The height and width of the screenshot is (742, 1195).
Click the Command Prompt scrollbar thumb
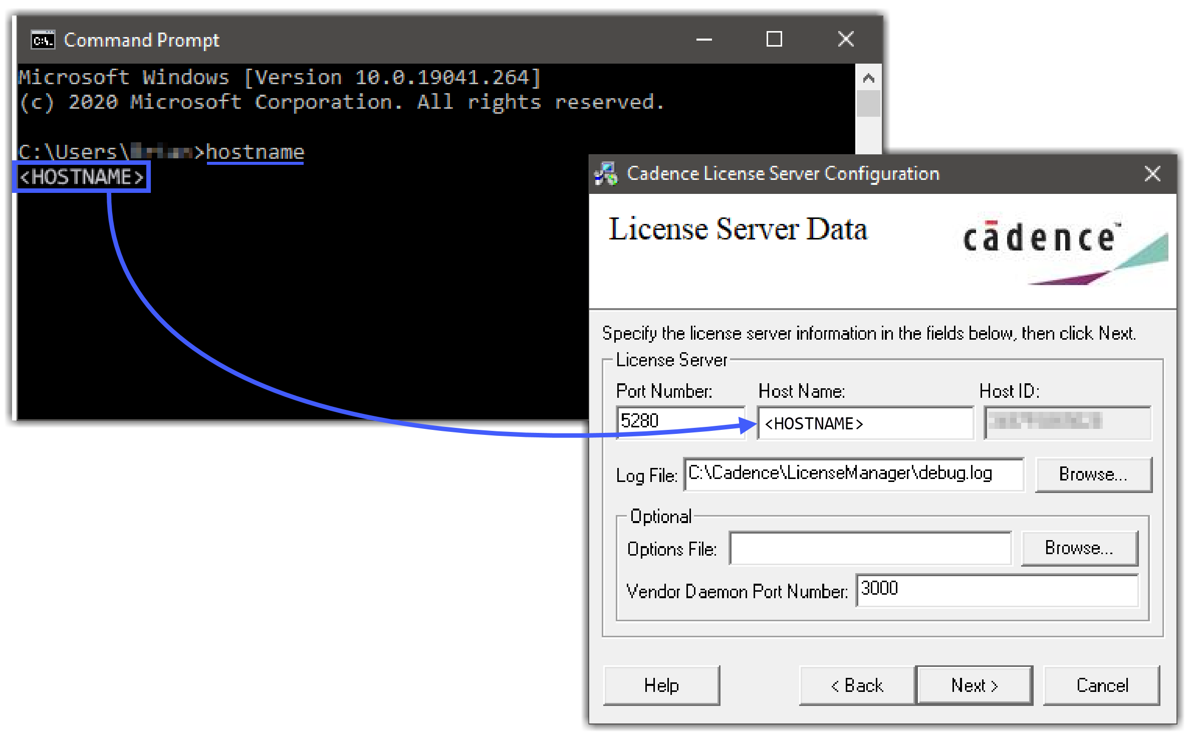click(x=868, y=103)
